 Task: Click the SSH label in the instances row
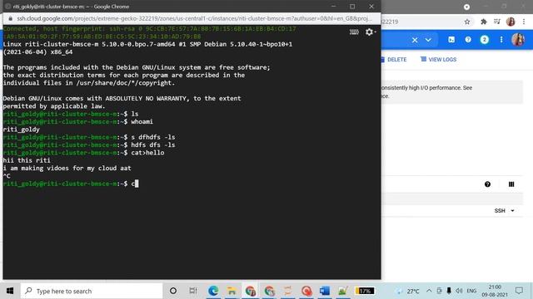coord(500,211)
